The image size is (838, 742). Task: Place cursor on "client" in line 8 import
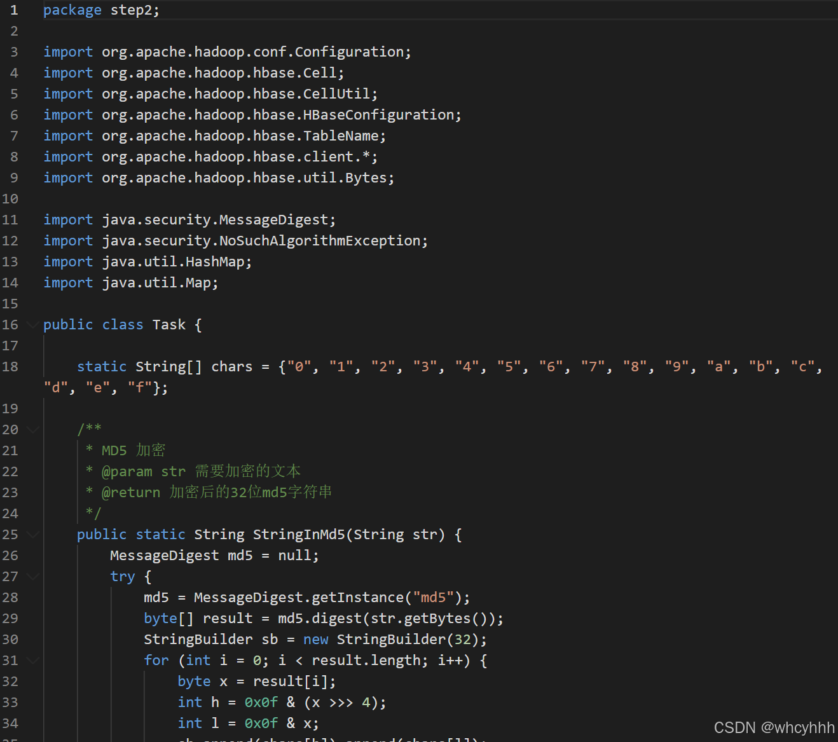(328, 157)
